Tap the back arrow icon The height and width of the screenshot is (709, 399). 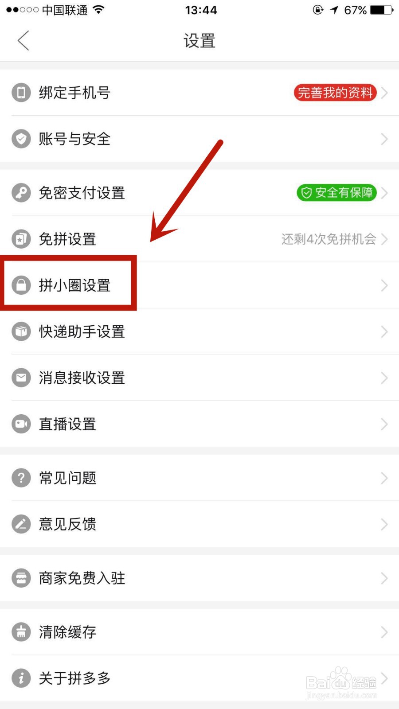click(23, 41)
